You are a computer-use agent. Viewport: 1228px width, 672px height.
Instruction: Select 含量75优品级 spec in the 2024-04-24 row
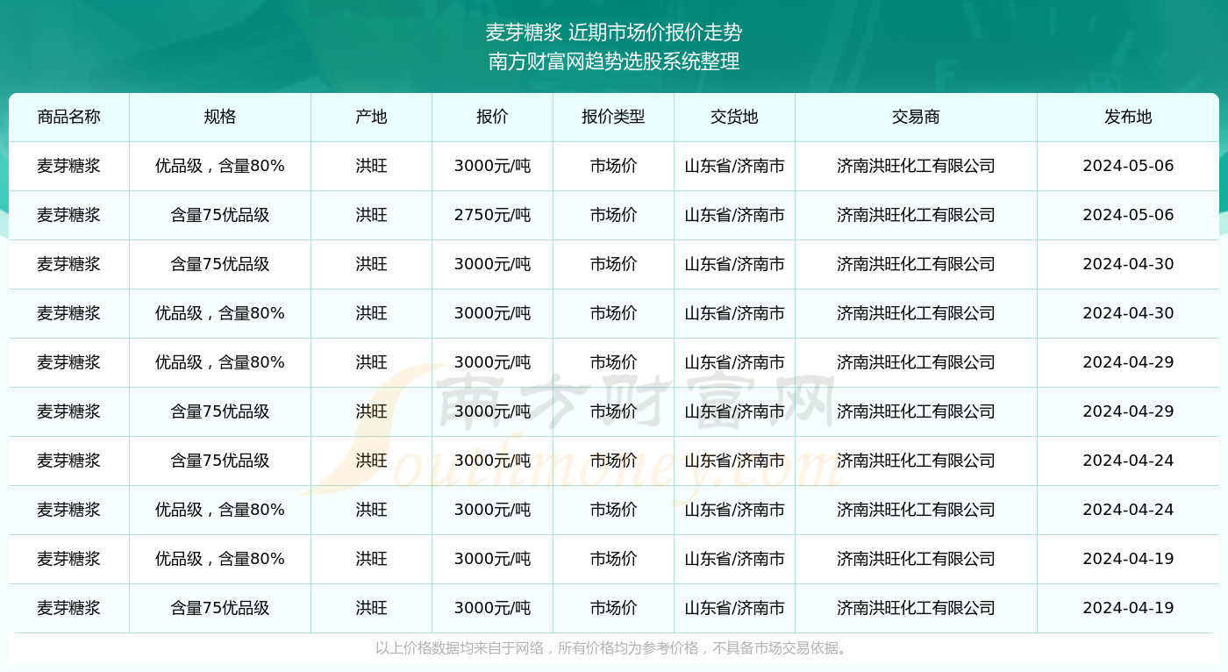tap(220, 461)
